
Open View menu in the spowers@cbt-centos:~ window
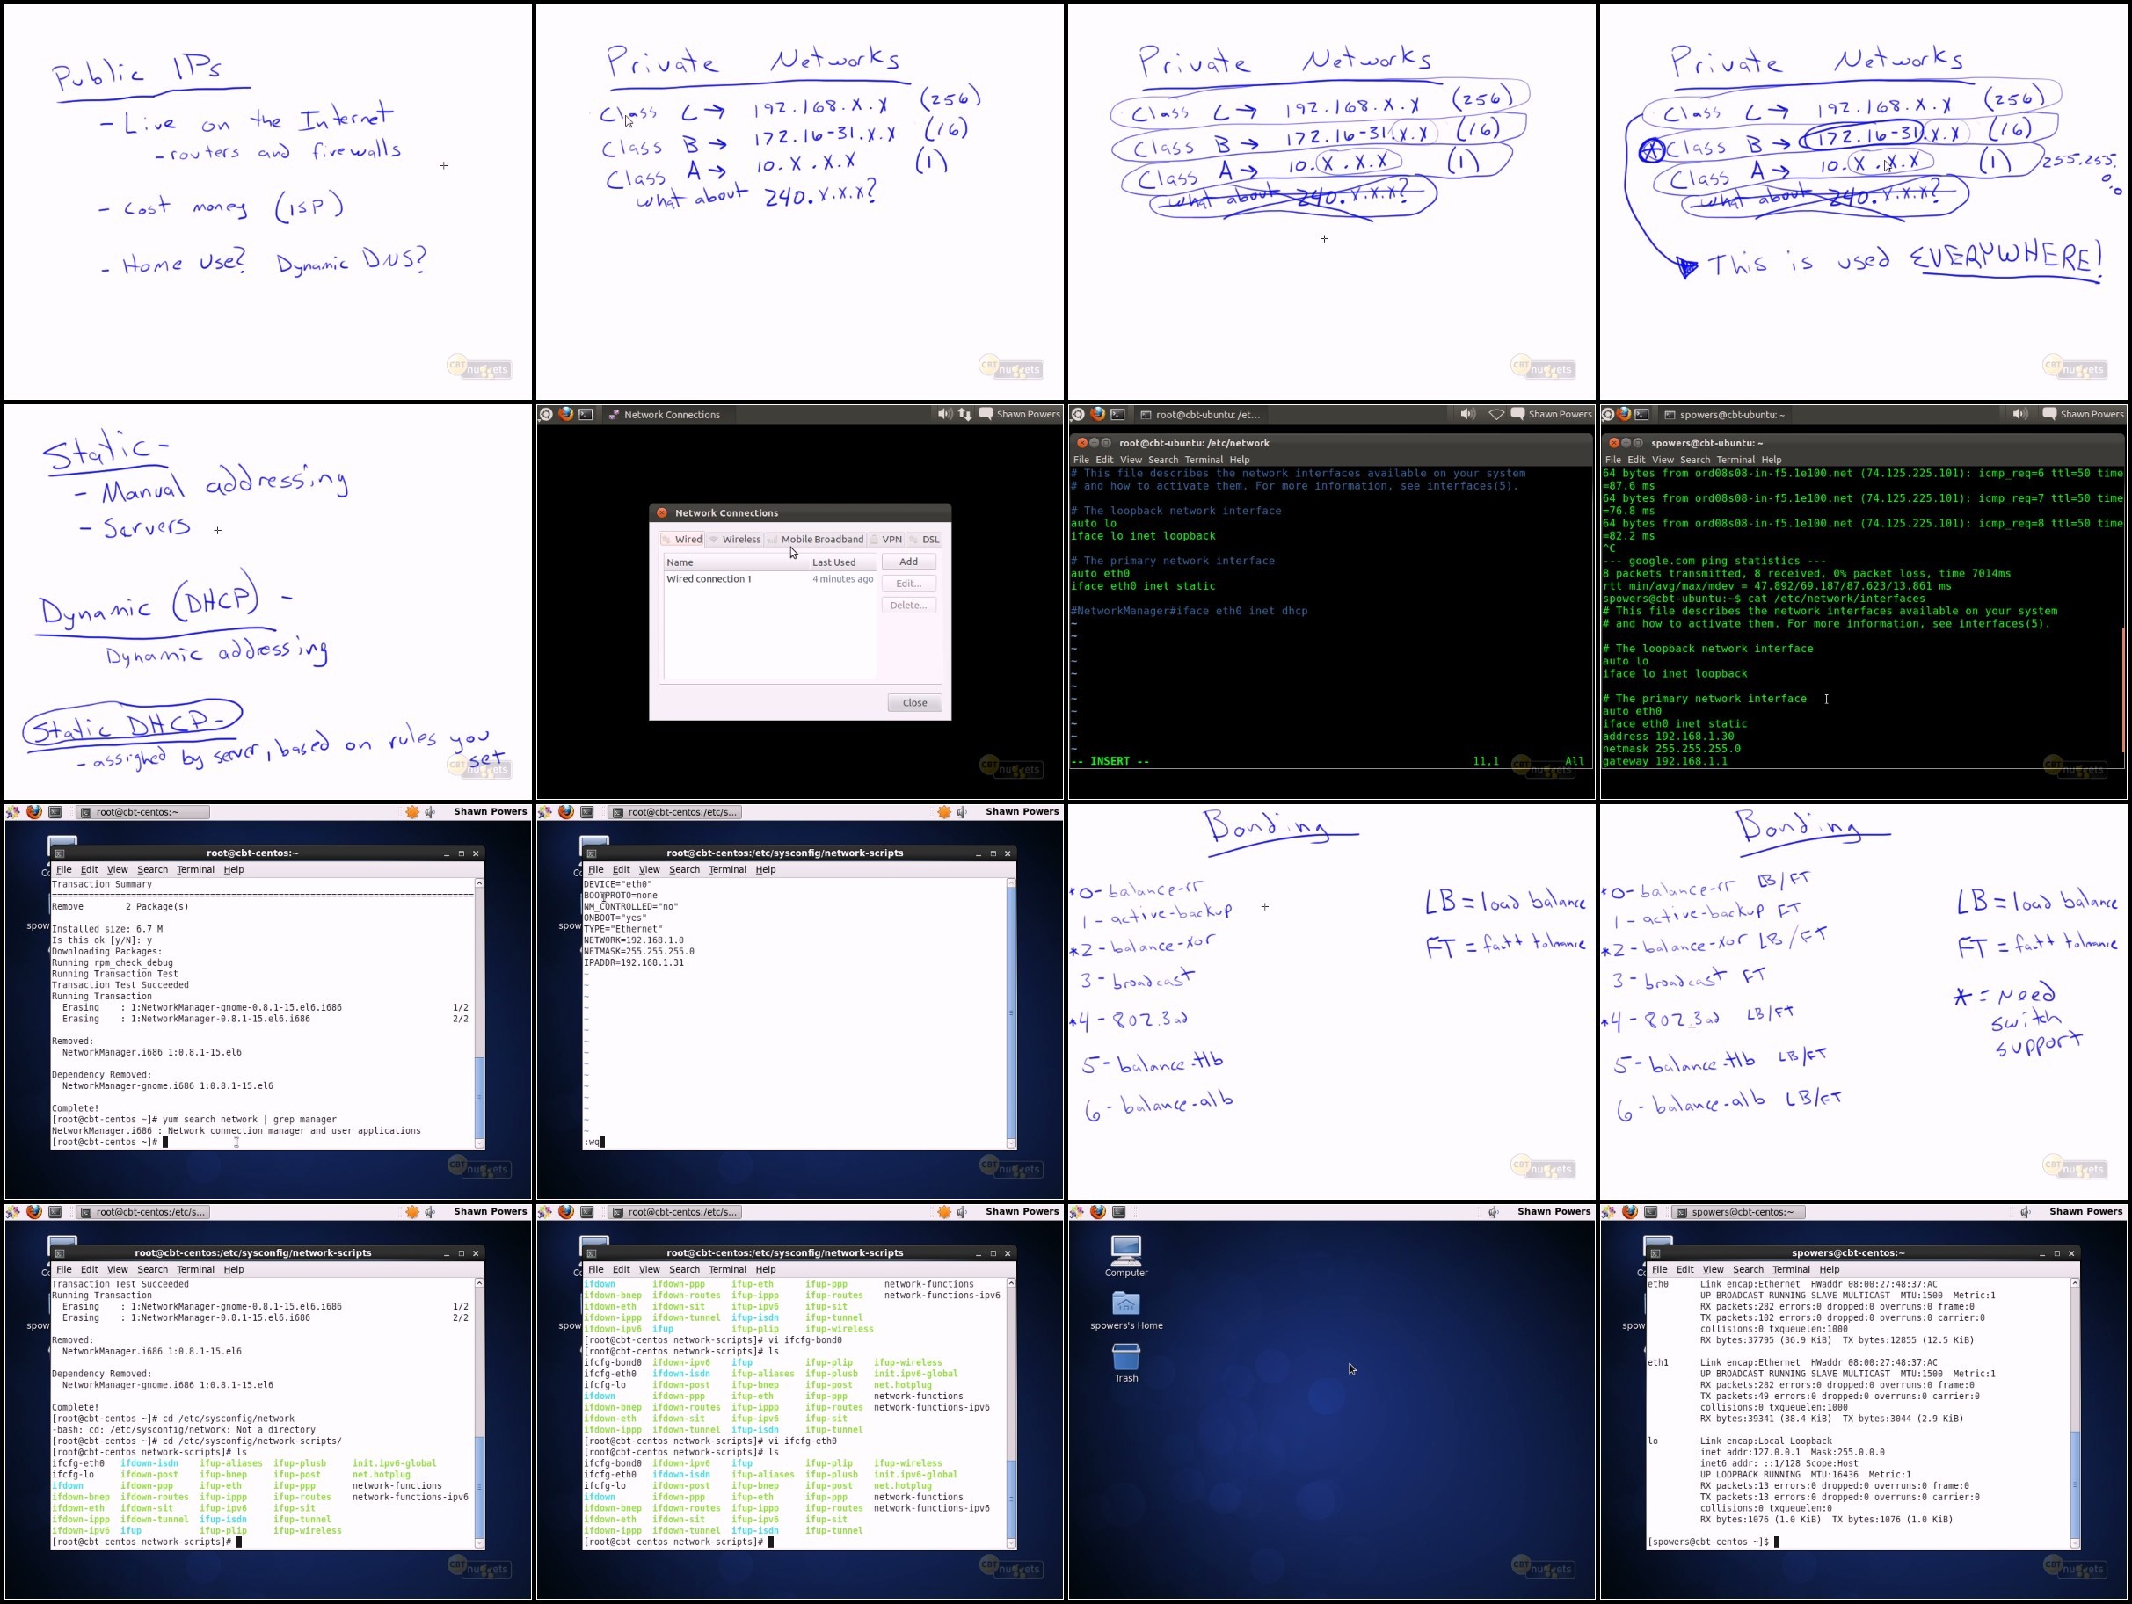[x=1713, y=1270]
